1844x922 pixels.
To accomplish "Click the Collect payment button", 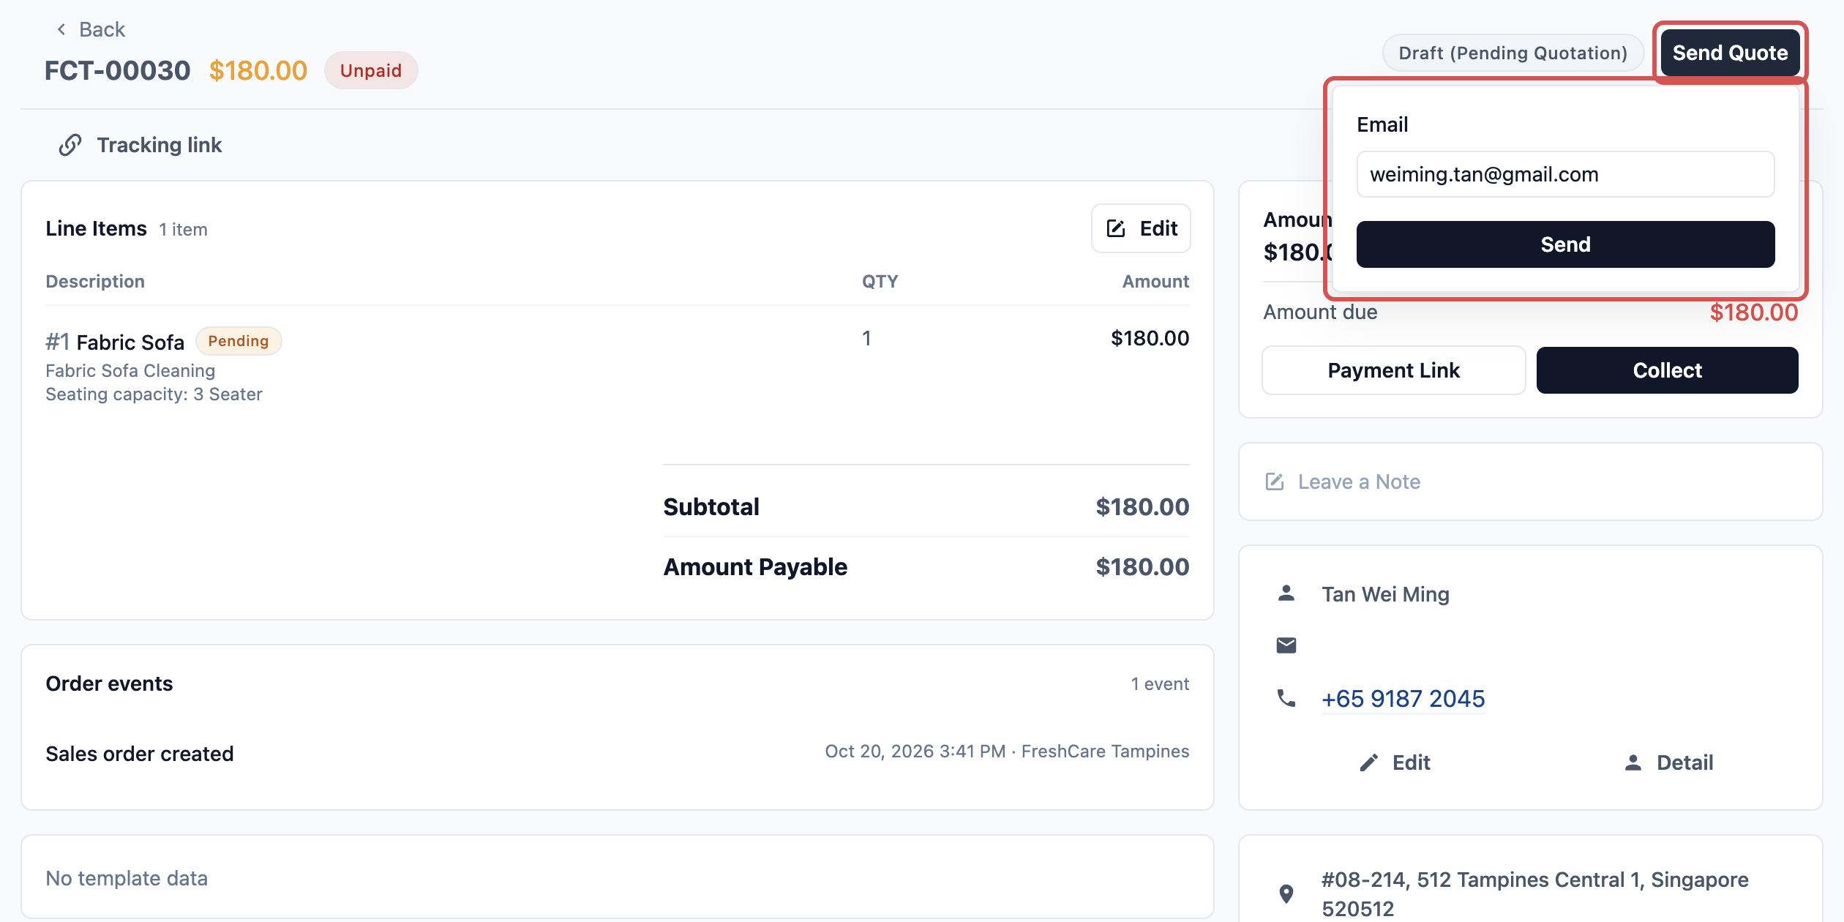I will pos(1667,370).
